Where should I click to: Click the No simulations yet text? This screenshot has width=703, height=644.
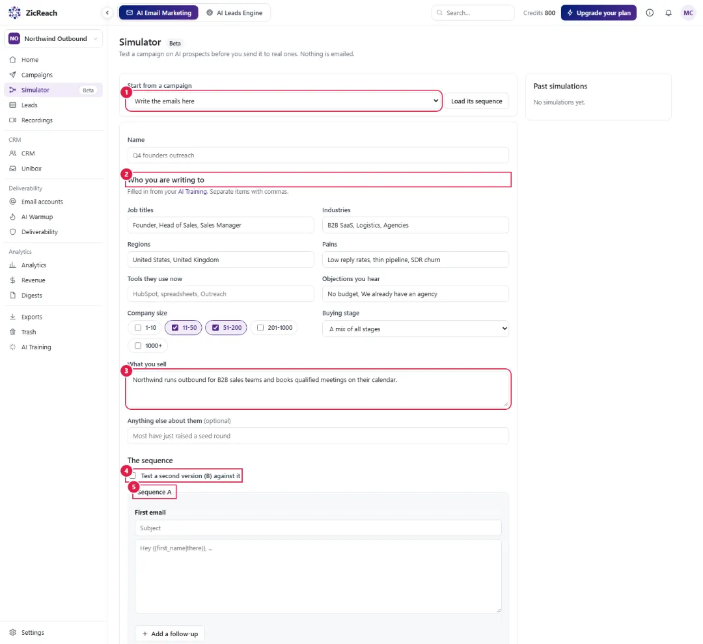click(559, 102)
